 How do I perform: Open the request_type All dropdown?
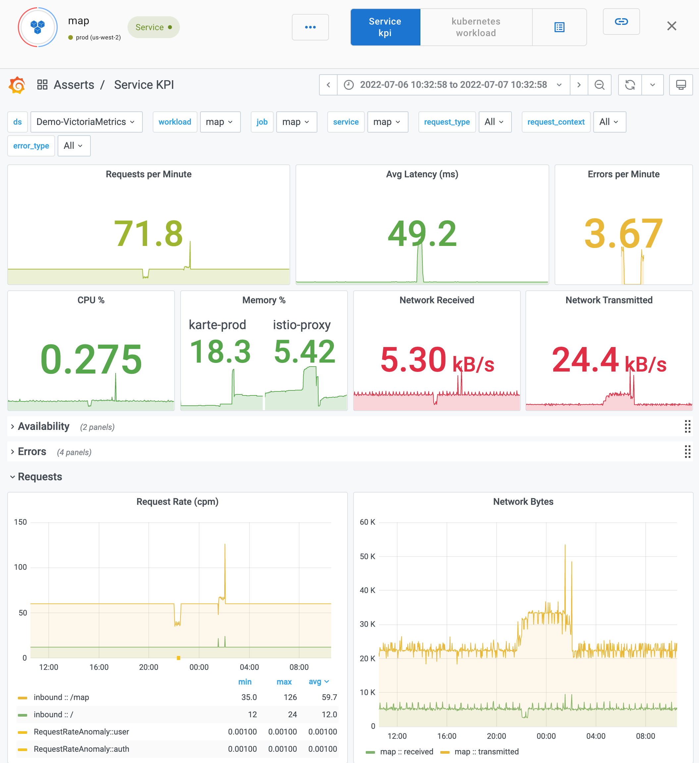[495, 122]
